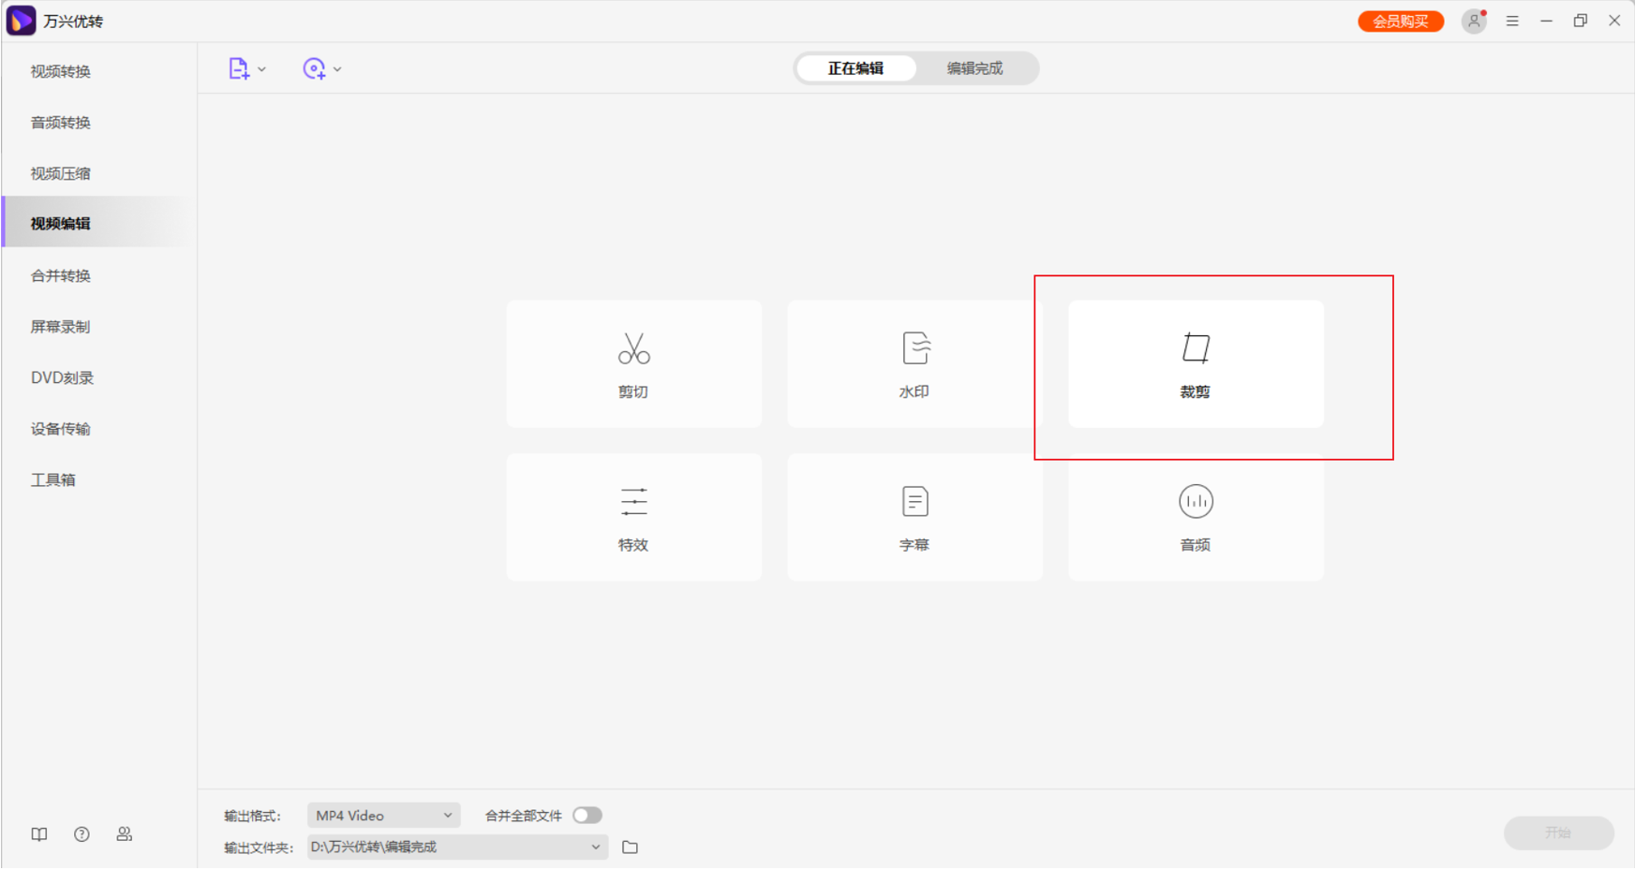The width and height of the screenshot is (1635, 870).
Task: Expand the chevron beside the add files icon
Action: (261, 67)
